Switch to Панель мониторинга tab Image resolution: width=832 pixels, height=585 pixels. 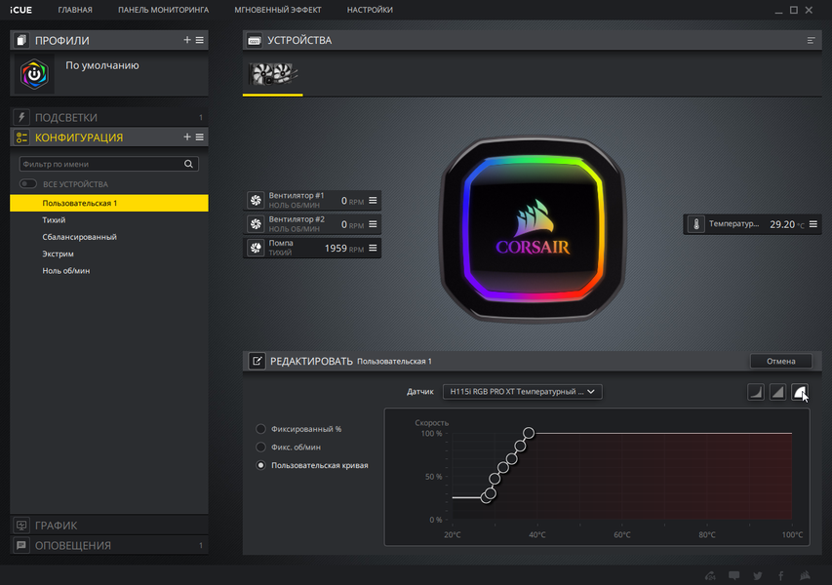click(164, 10)
